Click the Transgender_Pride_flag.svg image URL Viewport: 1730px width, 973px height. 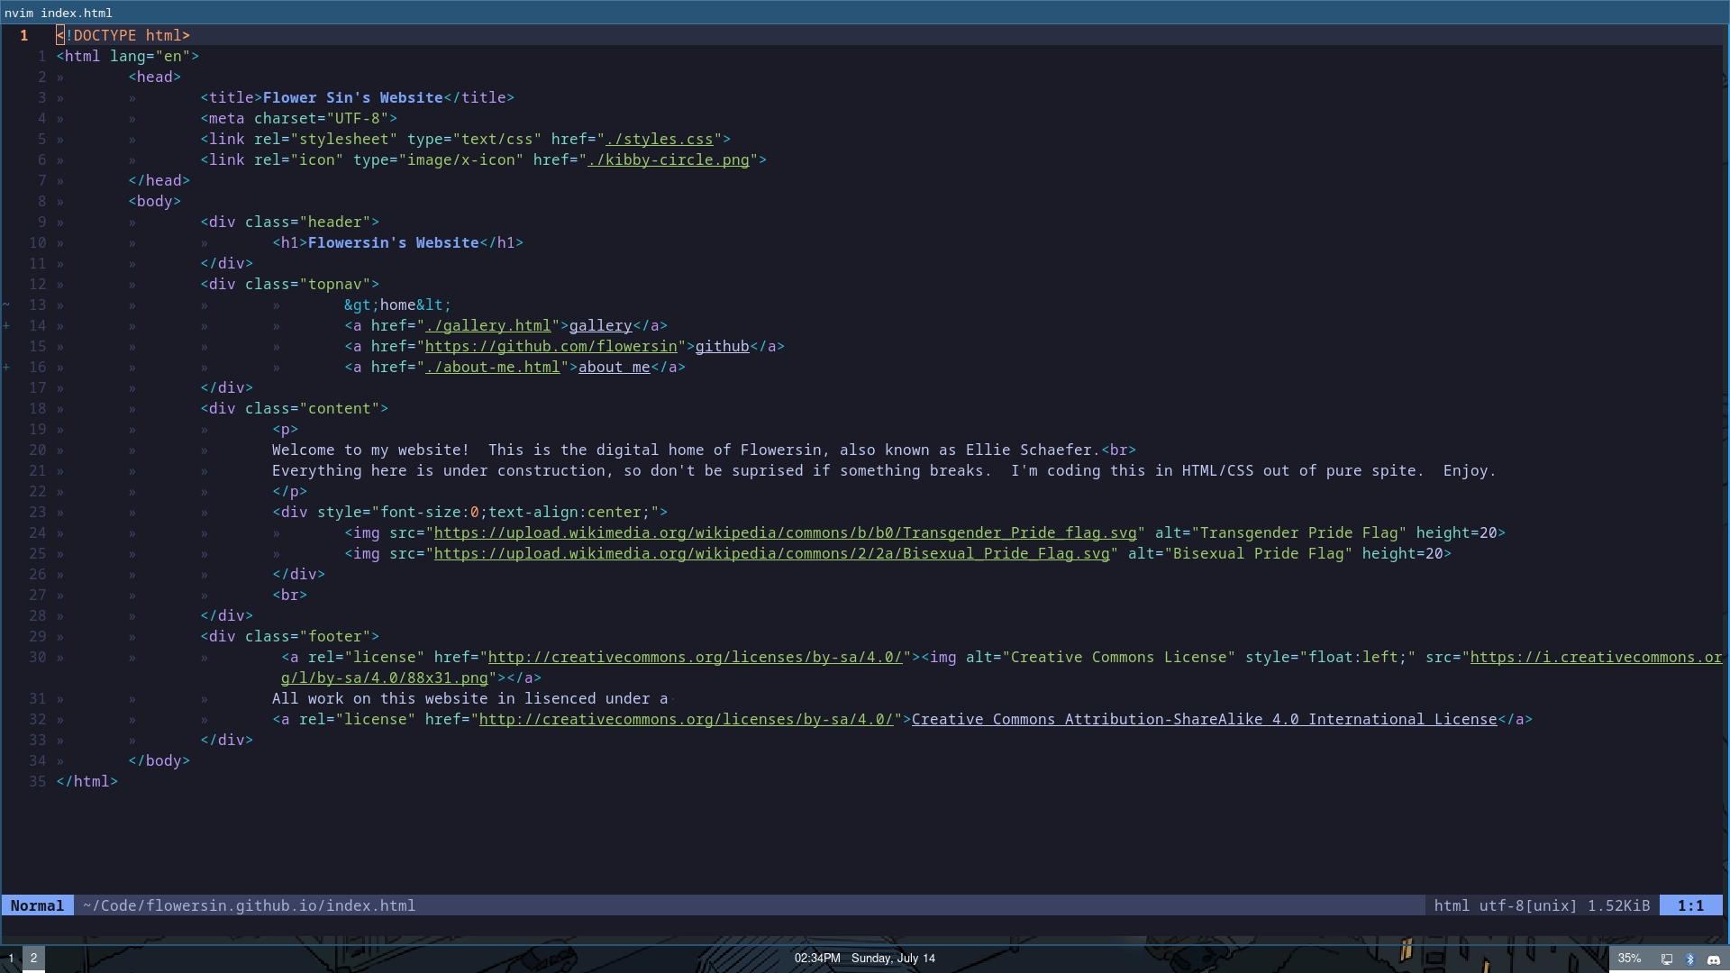785,532
